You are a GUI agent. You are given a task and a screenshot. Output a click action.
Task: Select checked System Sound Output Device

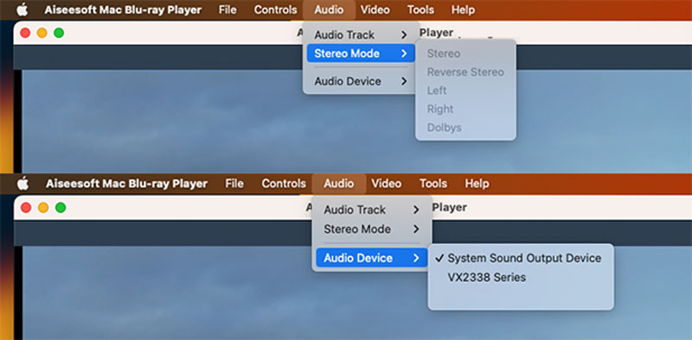coord(521,258)
